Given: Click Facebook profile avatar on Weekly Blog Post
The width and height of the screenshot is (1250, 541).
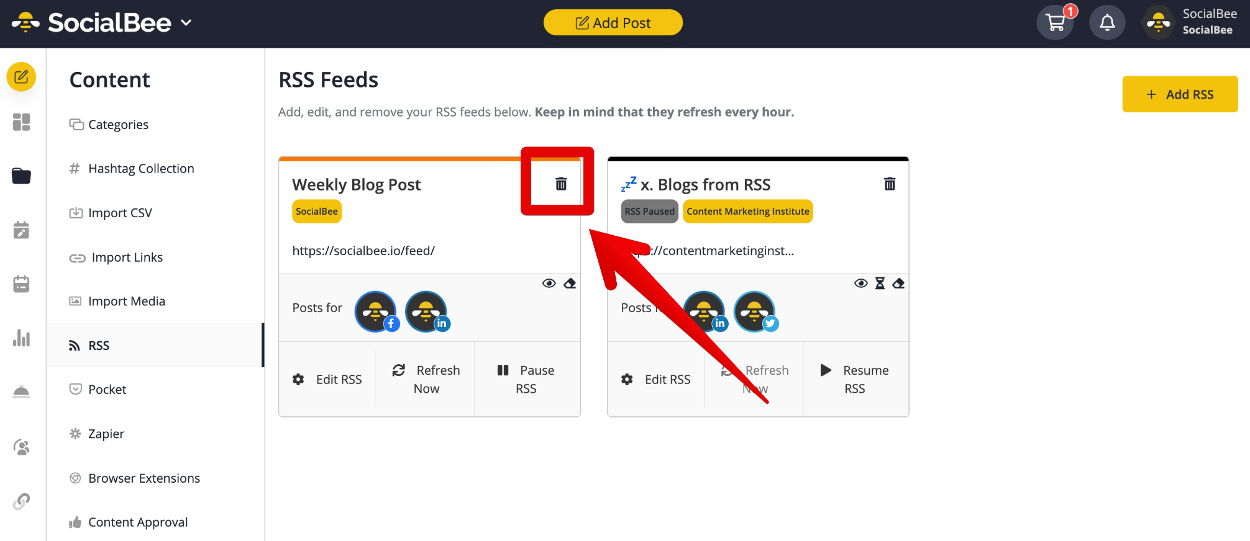Looking at the screenshot, I should point(376,312).
